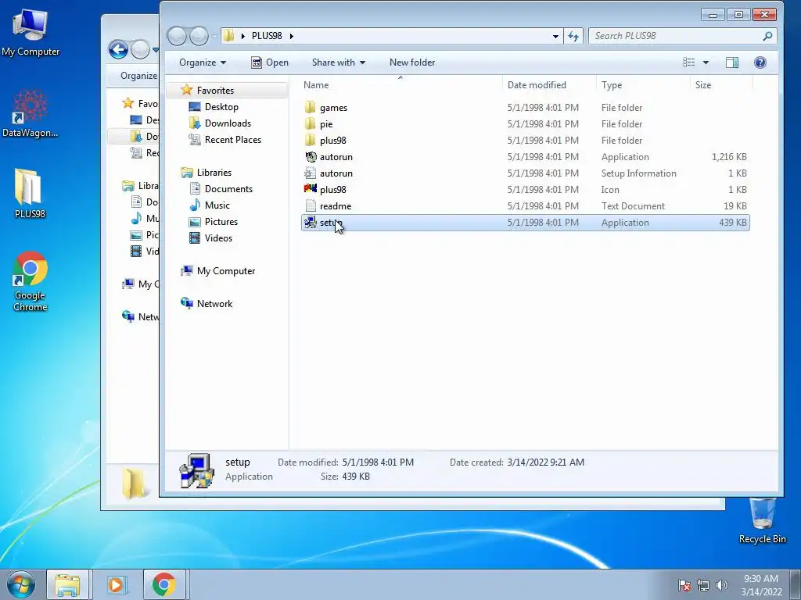
Task: Open the Help question mark icon
Action: tap(760, 62)
